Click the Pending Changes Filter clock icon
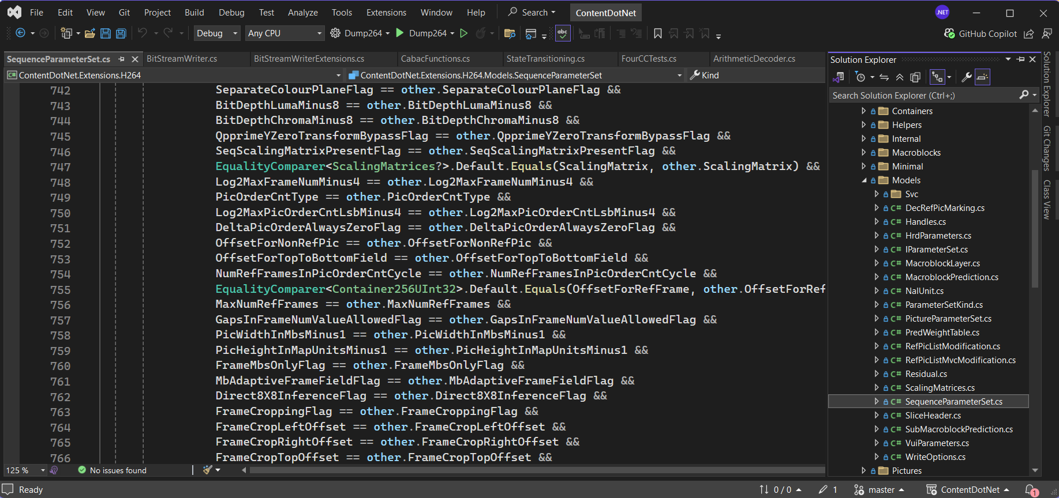Image resolution: width=1059 pixels, height=498 pixels. click(860, 77)
